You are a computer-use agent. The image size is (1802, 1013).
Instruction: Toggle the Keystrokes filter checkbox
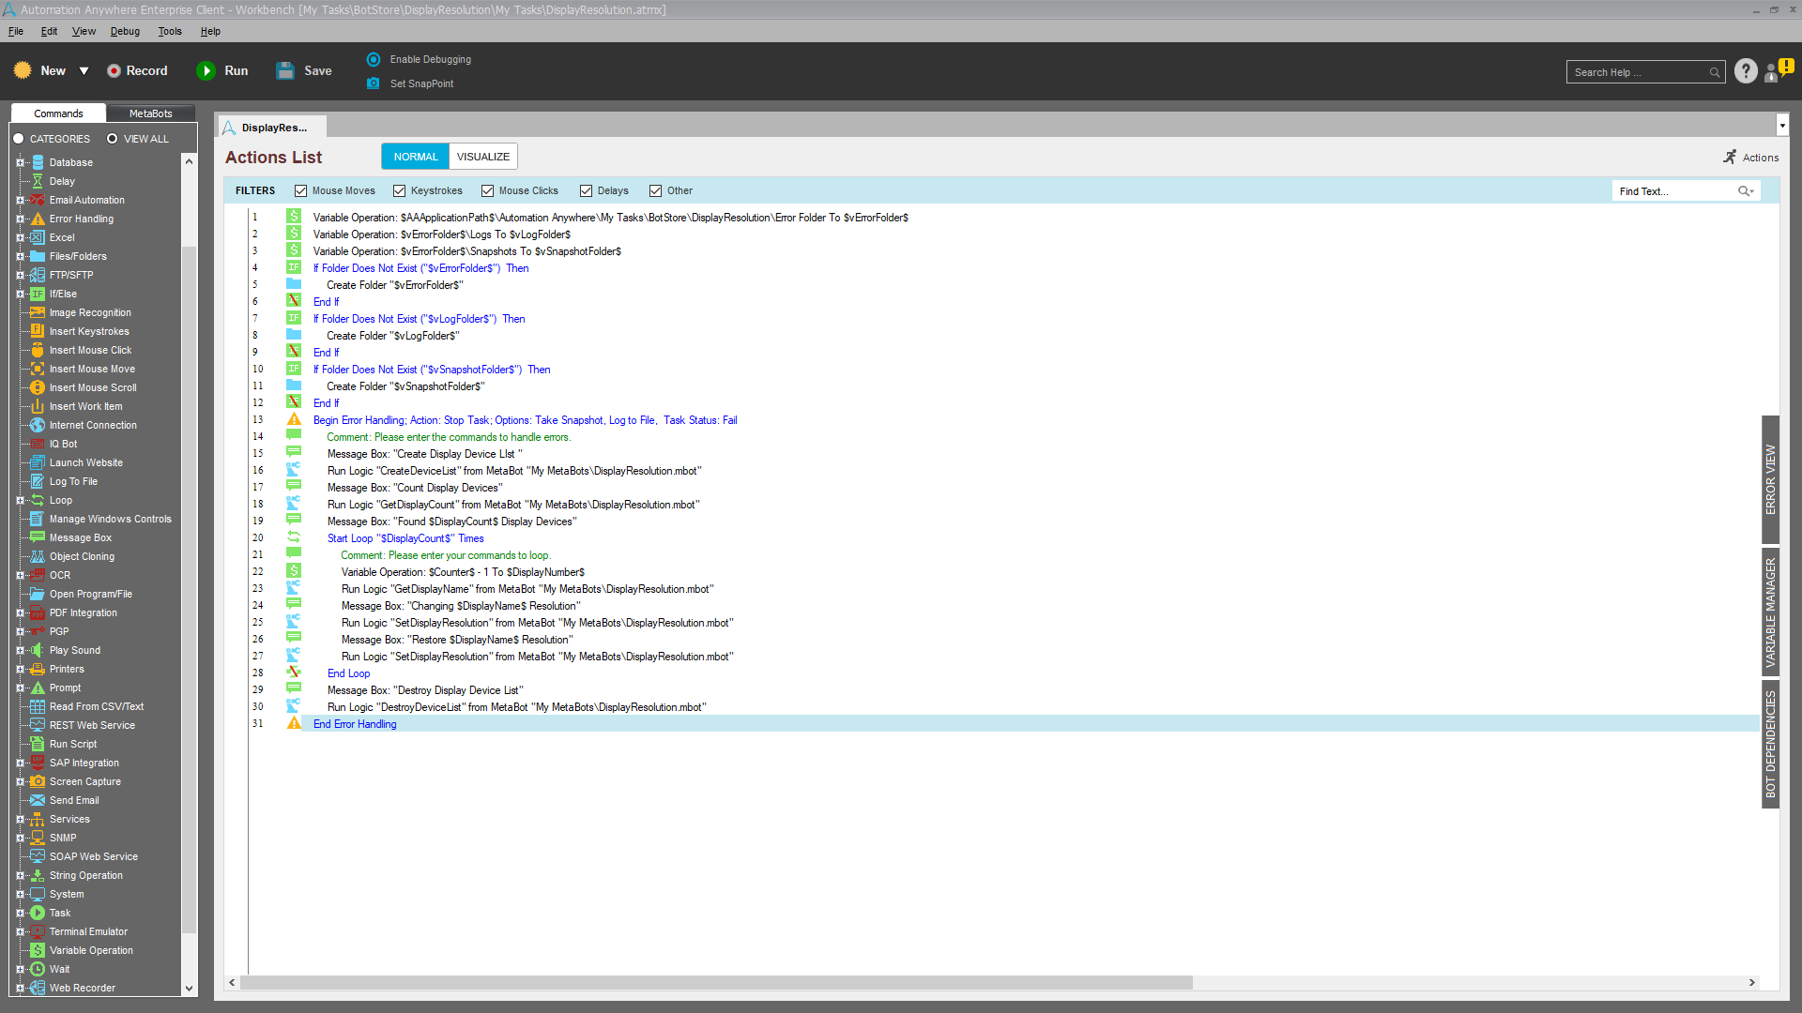click(x=400, y=191)
